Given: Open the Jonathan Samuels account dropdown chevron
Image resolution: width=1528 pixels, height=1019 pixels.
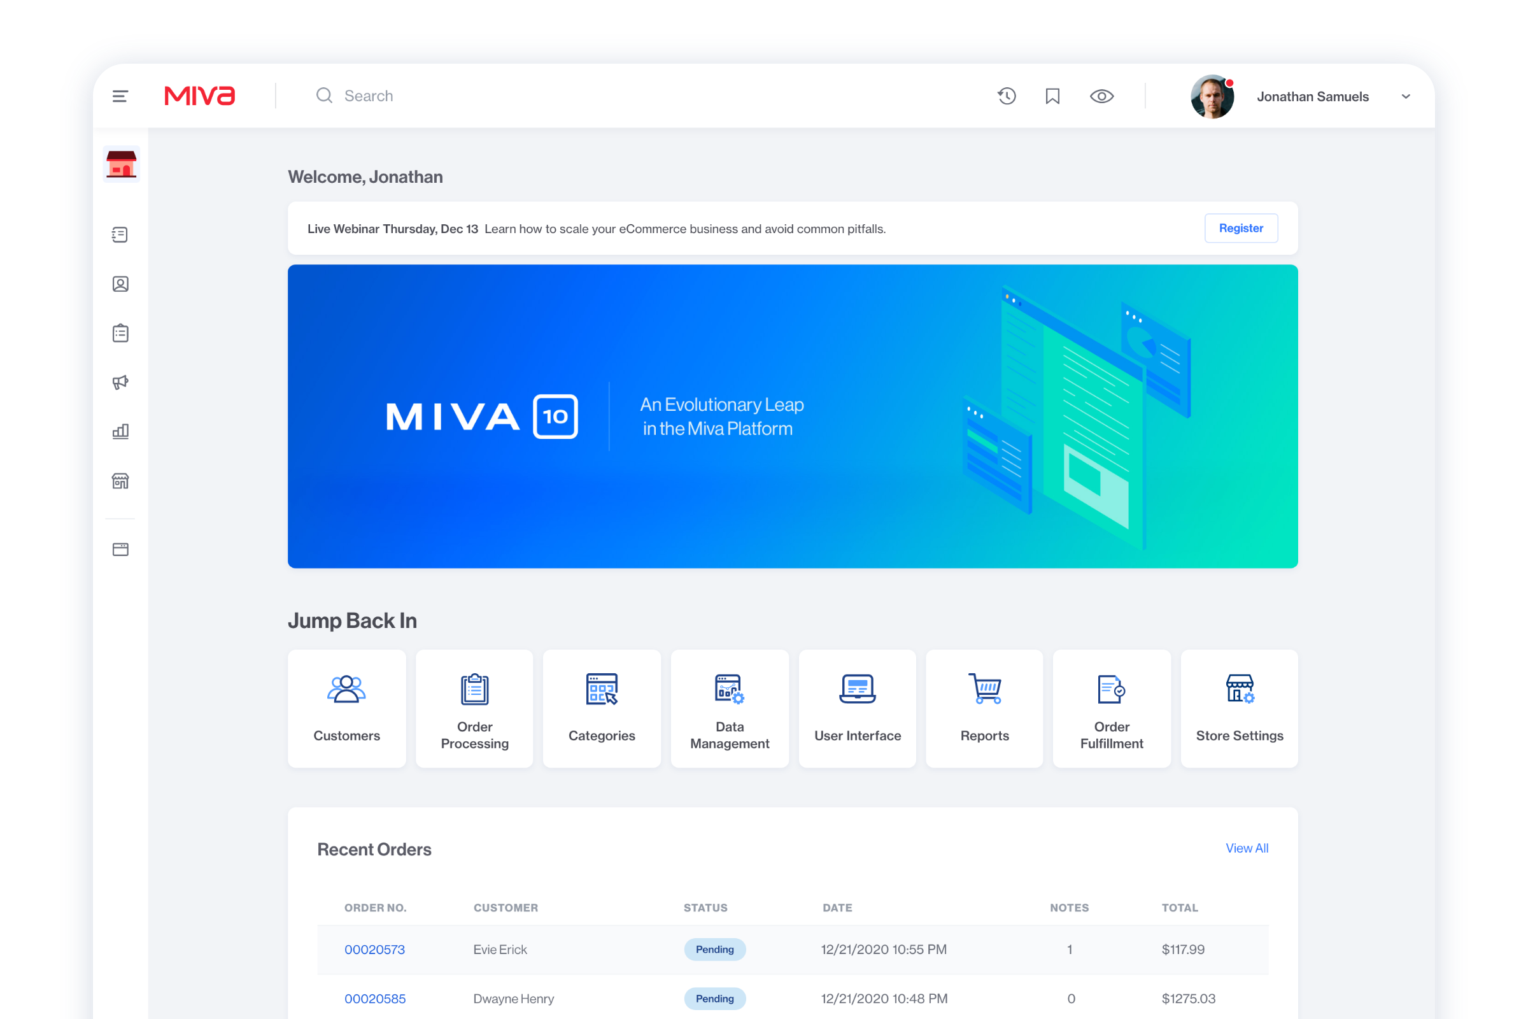Looking at the screenshot, I should (1406, 96).
